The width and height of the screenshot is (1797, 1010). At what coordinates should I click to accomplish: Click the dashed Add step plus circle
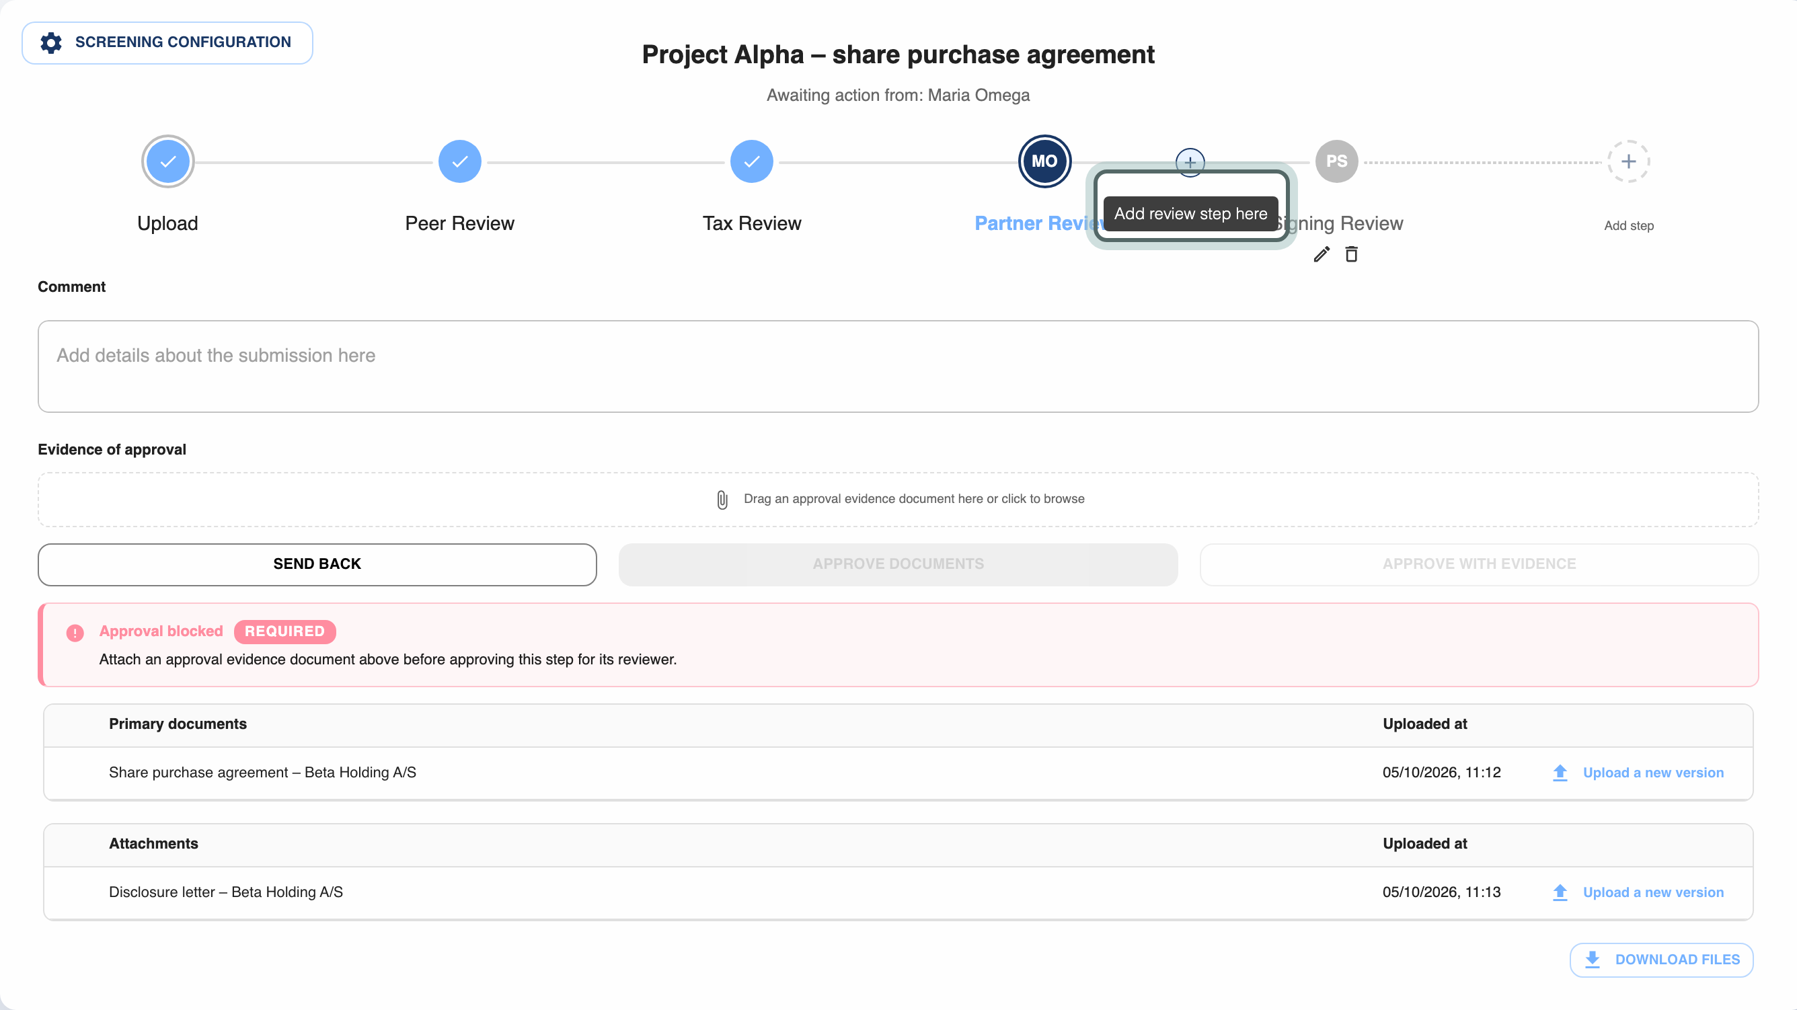(x=1628, y=162)
